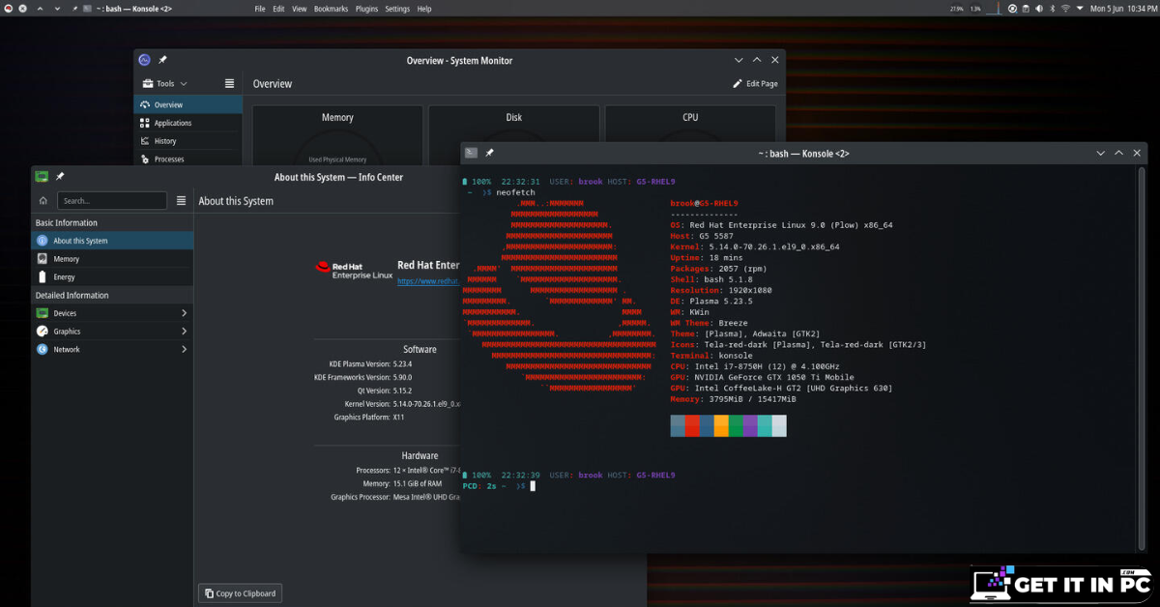Open the Red Hat website link

pyautogui.click(x=428, y=281)
